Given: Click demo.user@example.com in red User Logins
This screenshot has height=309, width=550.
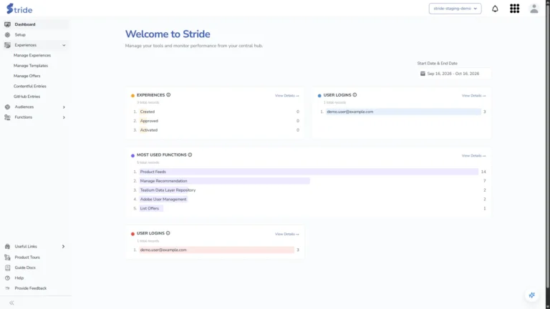Looking at the screenshot, I should [163, 250].
